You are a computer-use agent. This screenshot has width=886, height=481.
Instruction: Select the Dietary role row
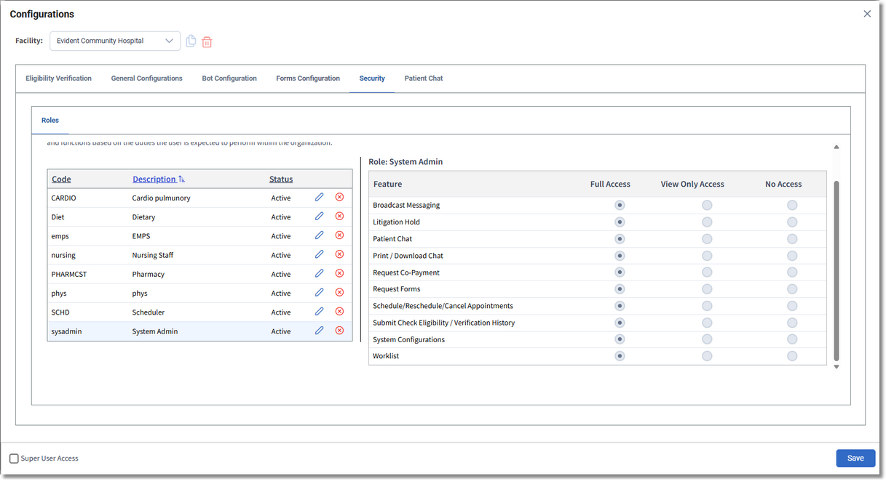point(199,217)
